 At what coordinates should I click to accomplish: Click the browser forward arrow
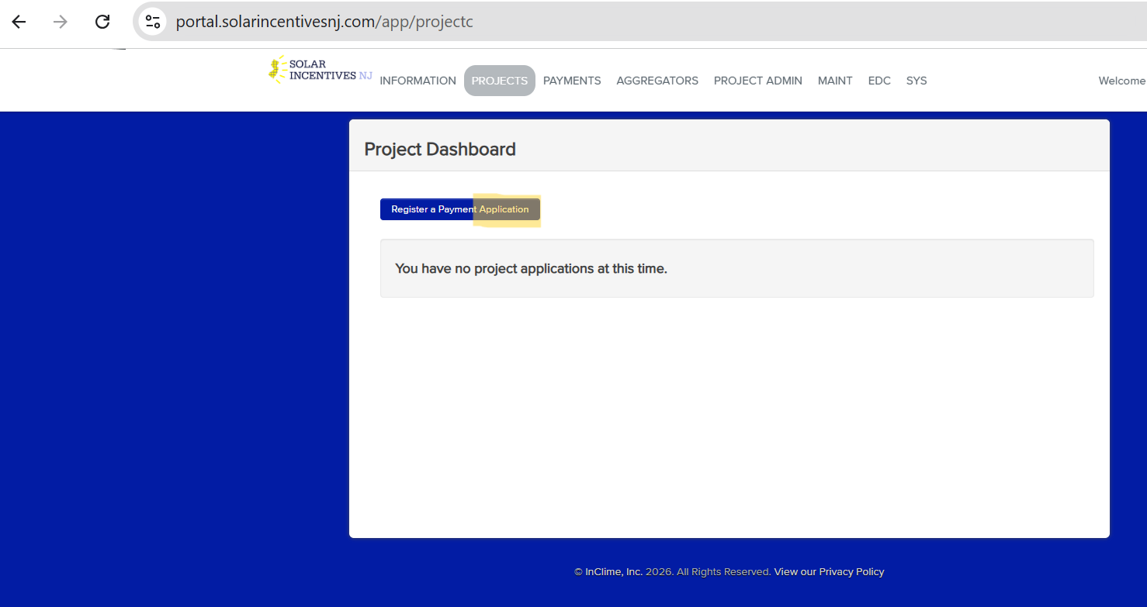pyautogui.click(x=61, y=22)
